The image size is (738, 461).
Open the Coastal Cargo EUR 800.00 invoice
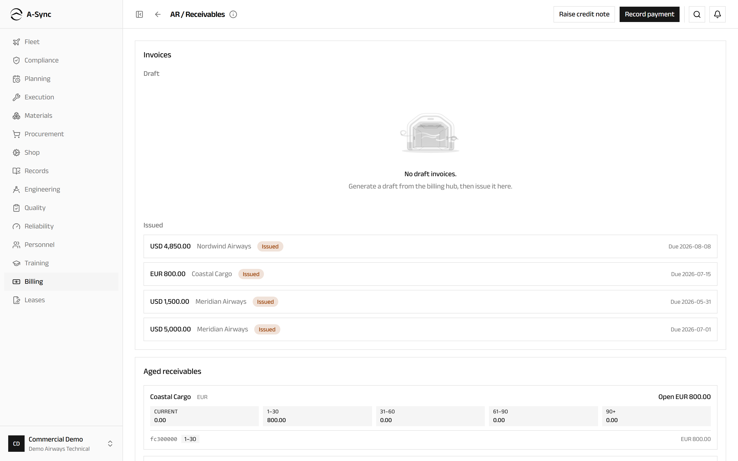[x=430, y=274]
